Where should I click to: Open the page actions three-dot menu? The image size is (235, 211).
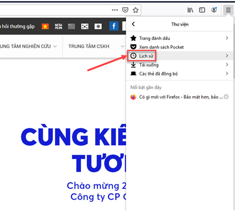[115, 10]
